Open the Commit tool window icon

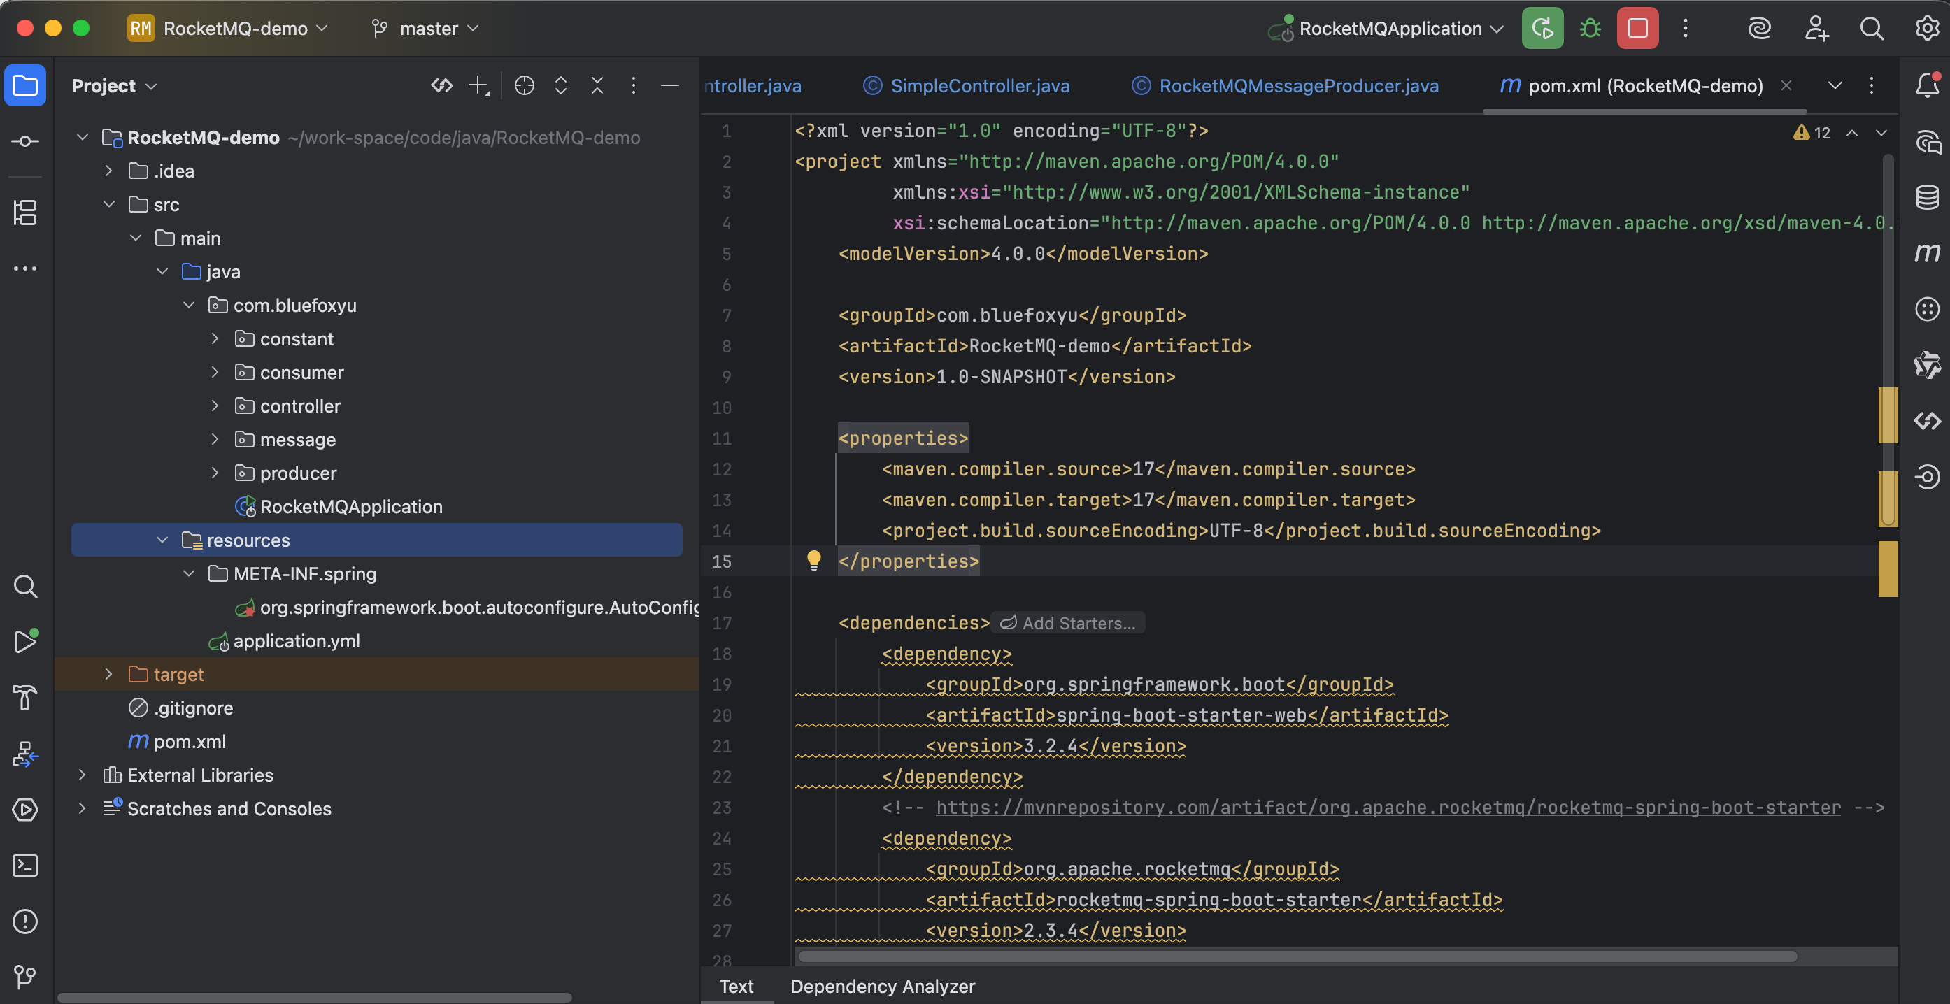[x=25, y=141]
